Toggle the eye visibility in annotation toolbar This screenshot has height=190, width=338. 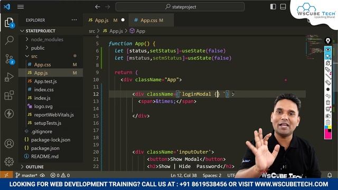coord(328,50)
